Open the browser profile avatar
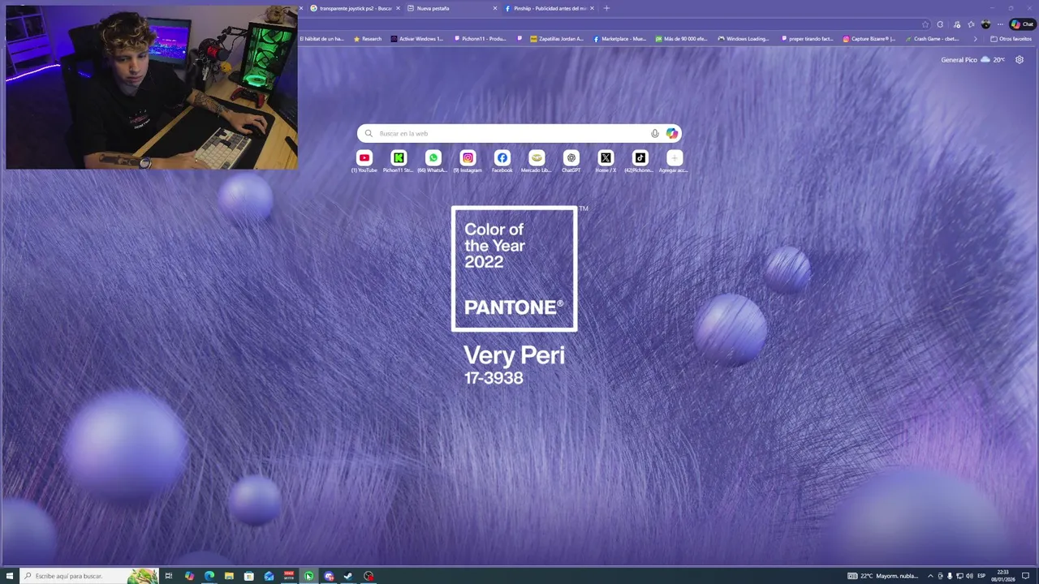 (x=986, y=24)
